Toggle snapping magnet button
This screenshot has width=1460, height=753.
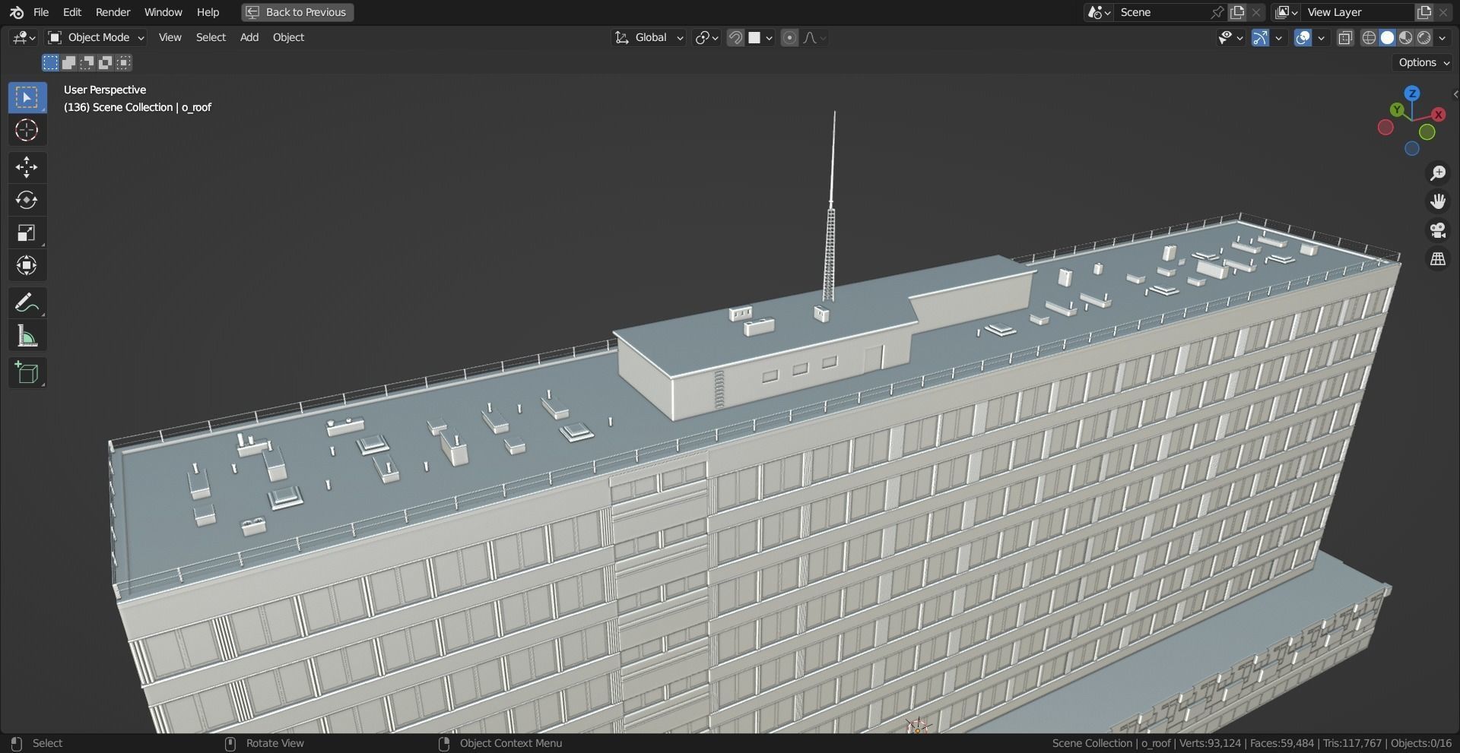[x=735, y=37]
